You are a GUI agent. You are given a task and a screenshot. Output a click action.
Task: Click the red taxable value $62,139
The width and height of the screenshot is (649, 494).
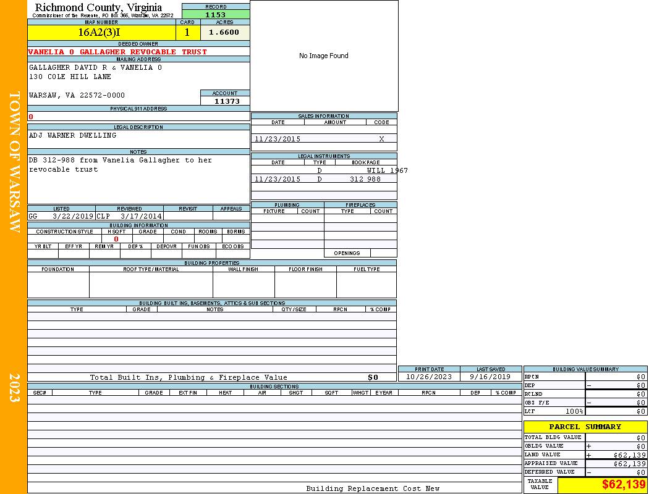[x=624, y=484]
